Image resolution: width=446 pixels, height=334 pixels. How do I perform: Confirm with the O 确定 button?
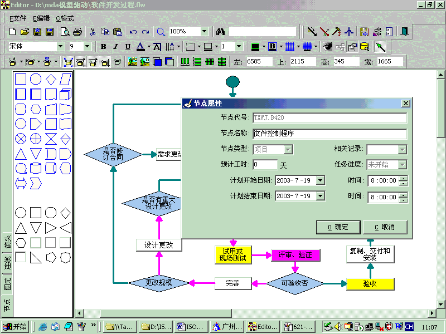(x=338, y=227)
